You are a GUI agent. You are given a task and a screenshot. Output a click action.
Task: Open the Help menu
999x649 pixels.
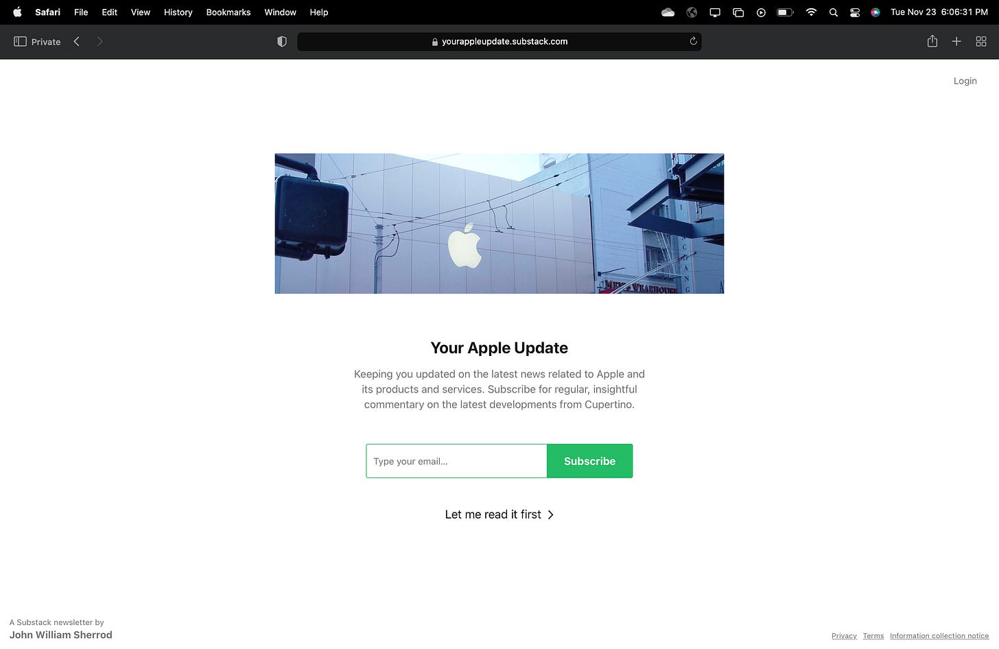click(319, 12)
